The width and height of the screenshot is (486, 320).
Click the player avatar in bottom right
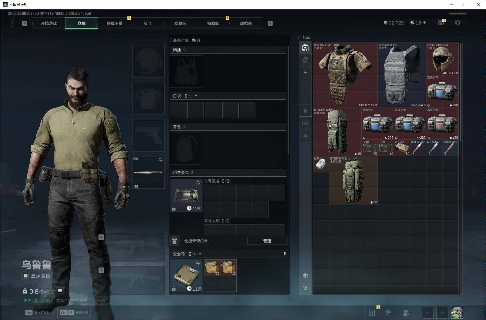457,312
